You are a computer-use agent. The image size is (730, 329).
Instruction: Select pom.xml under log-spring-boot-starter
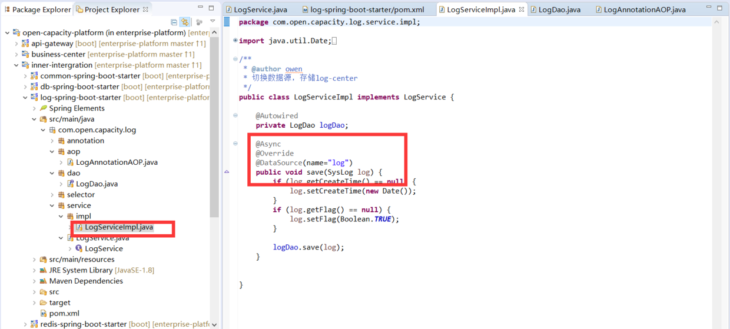tap(64, 314)
